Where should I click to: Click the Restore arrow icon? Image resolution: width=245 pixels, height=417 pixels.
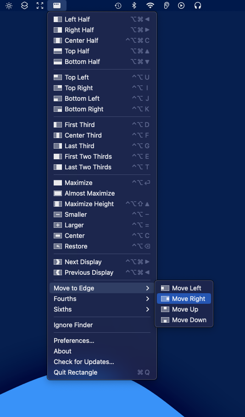[x=57, y=246]
